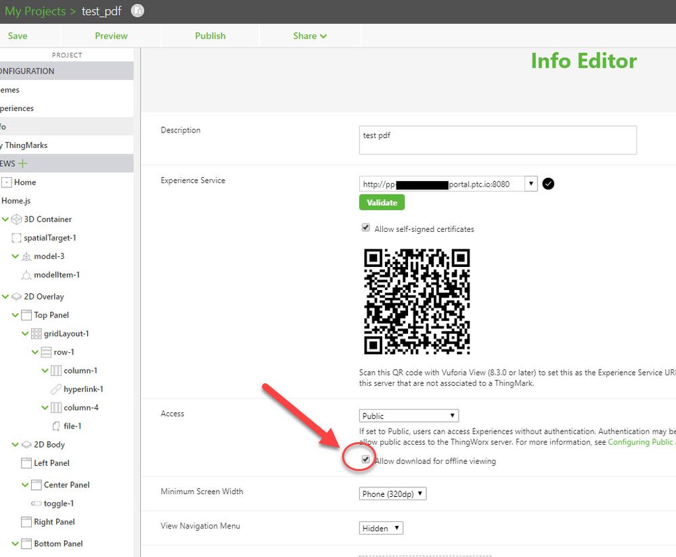Click the file-1 document icon

pyautogui.click(x=56, y=427)
